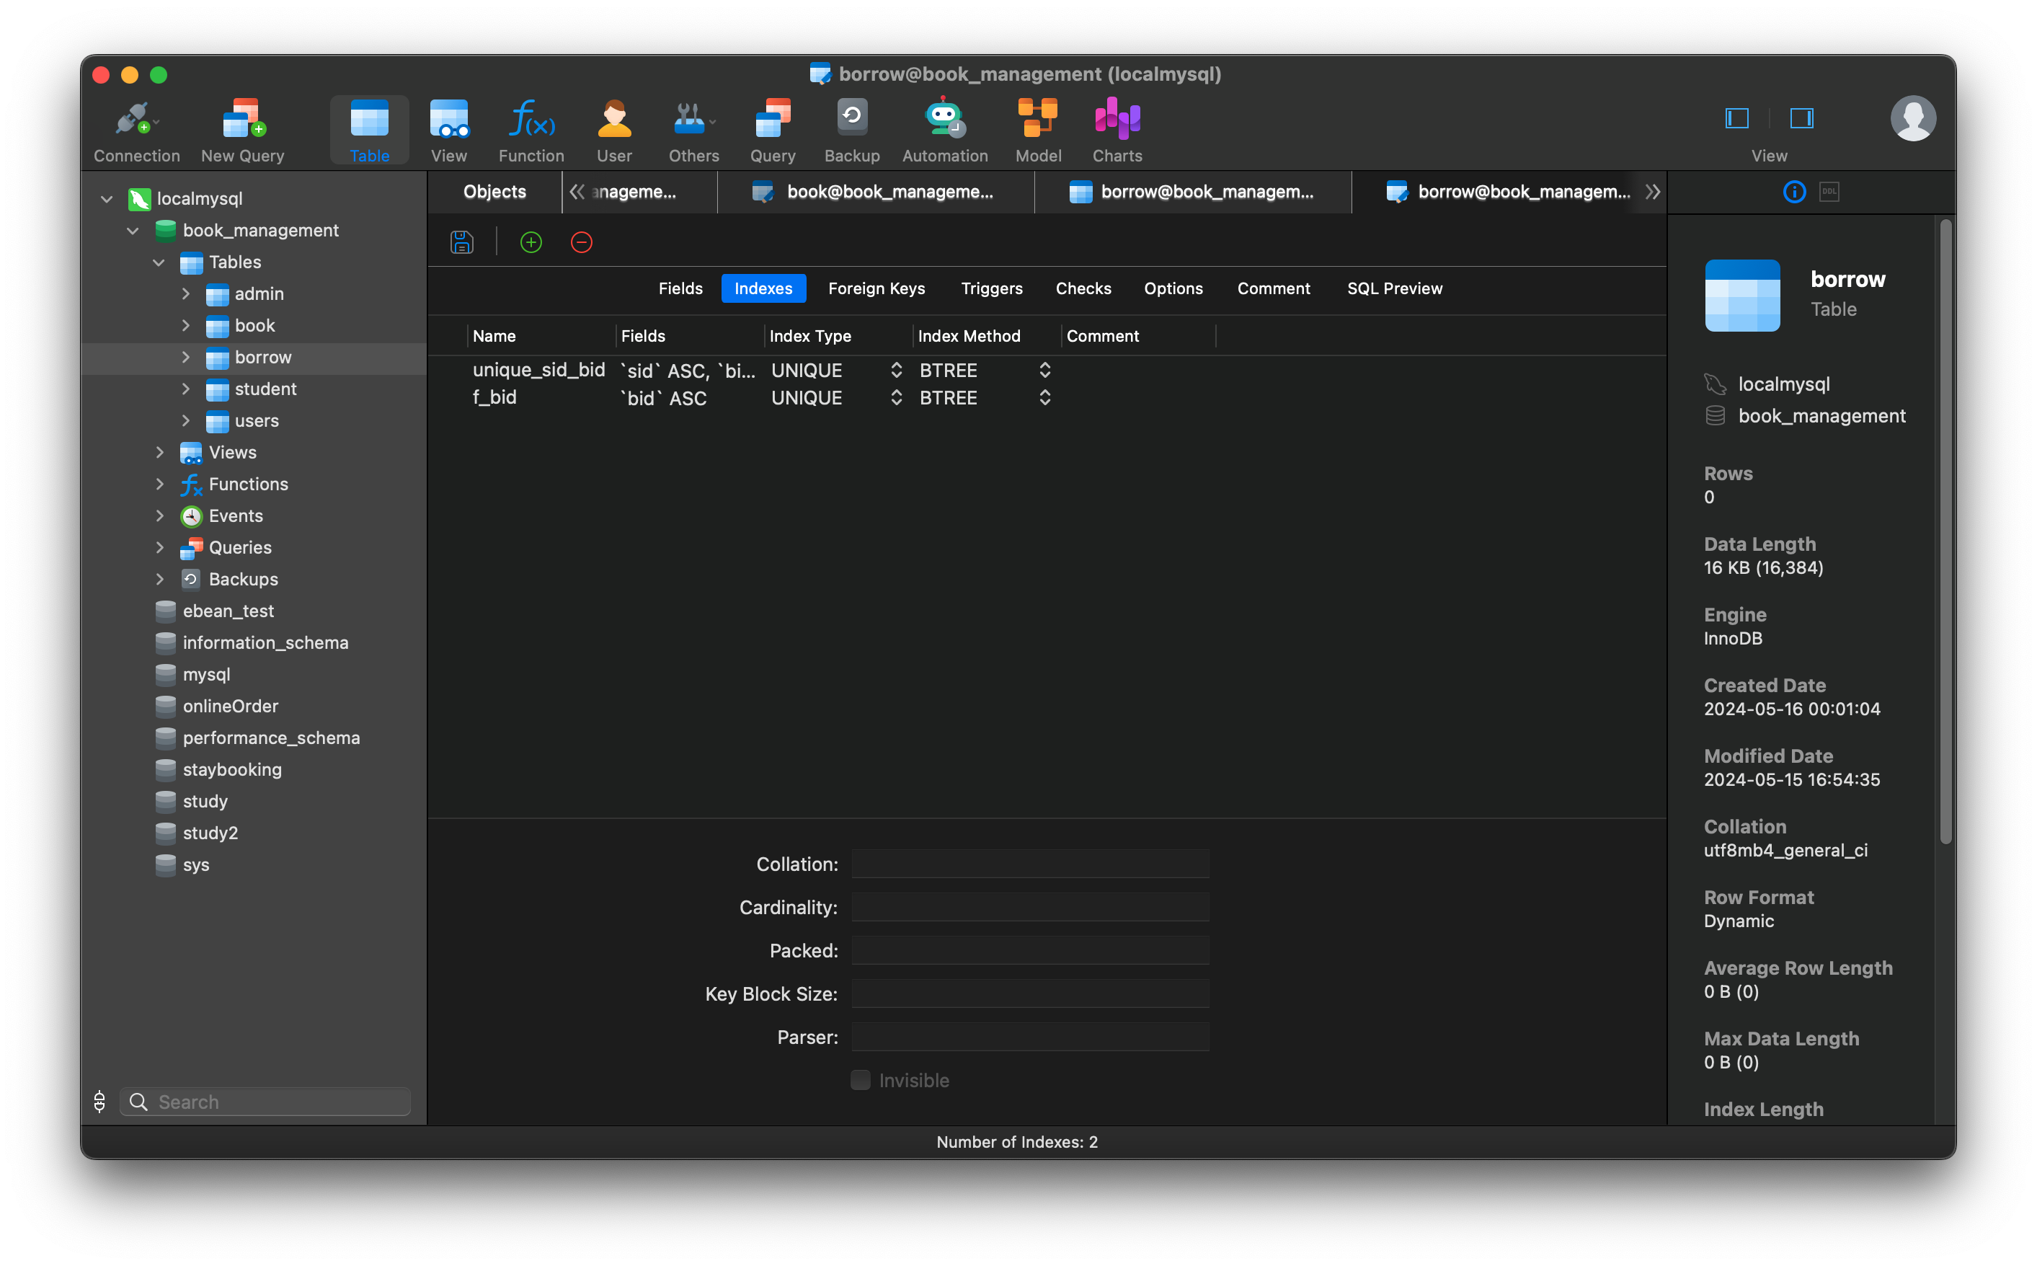Toggle the left sidebar visibility
The height and width of the screenshot is (1266, 2037).
click(1736, 118)
